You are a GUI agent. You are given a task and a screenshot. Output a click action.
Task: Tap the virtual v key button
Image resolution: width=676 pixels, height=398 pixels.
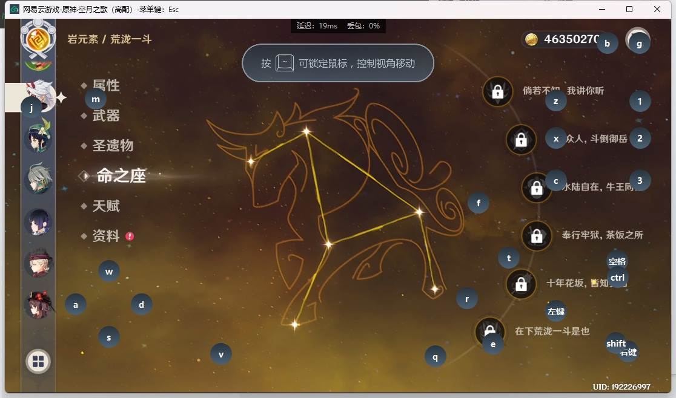(221, 354)
